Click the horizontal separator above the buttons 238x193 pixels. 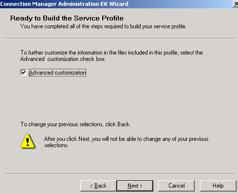click(121, 174)
